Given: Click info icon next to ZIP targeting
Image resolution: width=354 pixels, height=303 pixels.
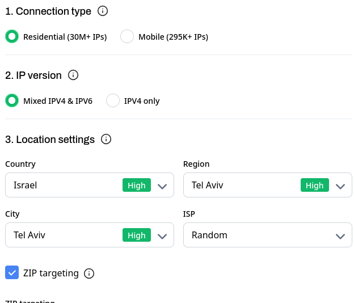Looking at the screenshot, I should pyautogui.click(x=89, y=273).
